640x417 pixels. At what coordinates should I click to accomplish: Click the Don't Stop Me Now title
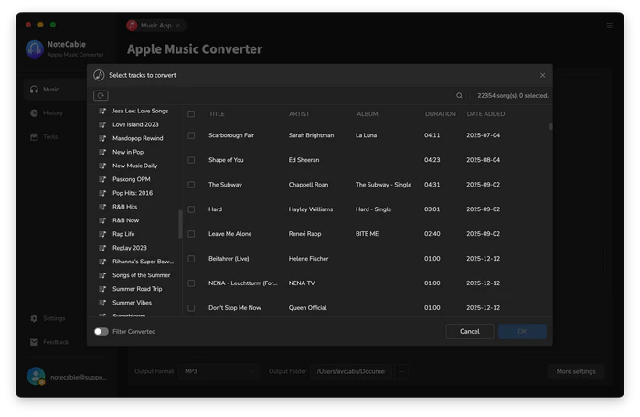(235, 308)
